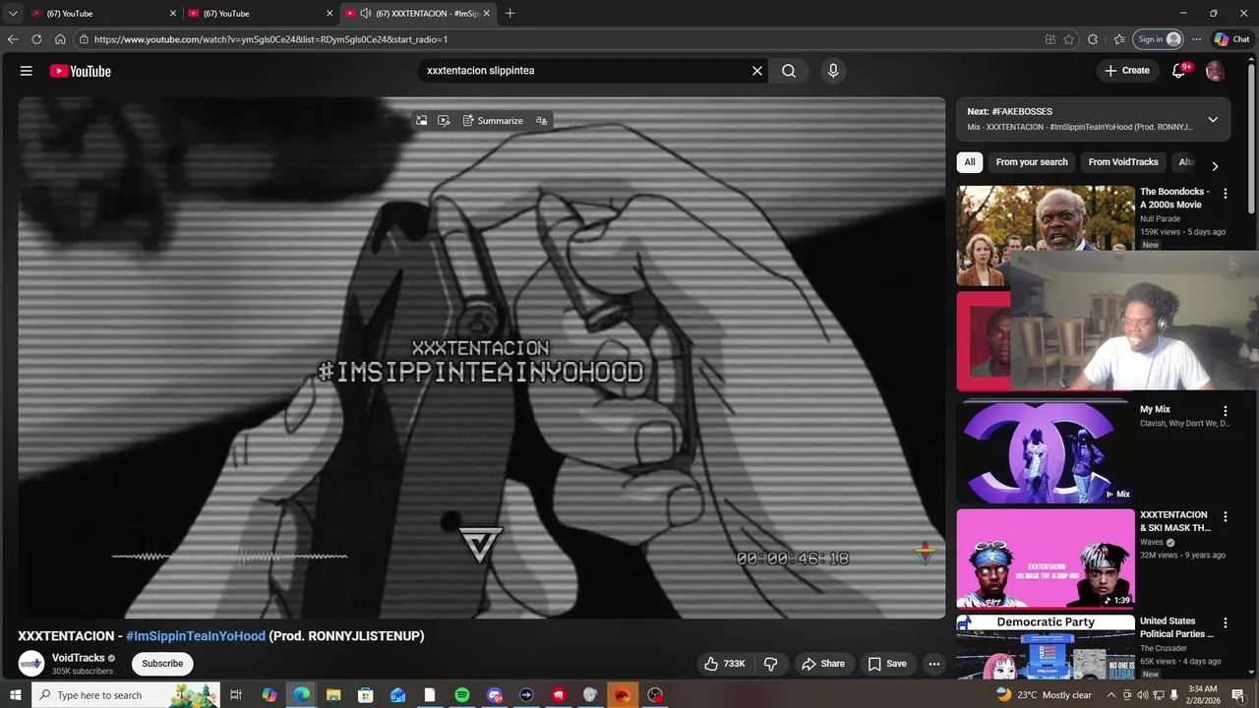Open the browser favorites hub icon
Image resolution: width=1259 pixels, height=708 pixels.
click(1119, 39)
